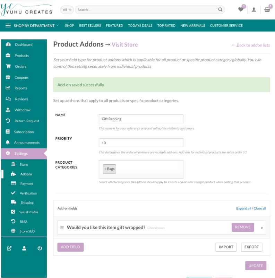Click the Add Field button
Viewport: 275px width, 278px height.
coord(70,247)
